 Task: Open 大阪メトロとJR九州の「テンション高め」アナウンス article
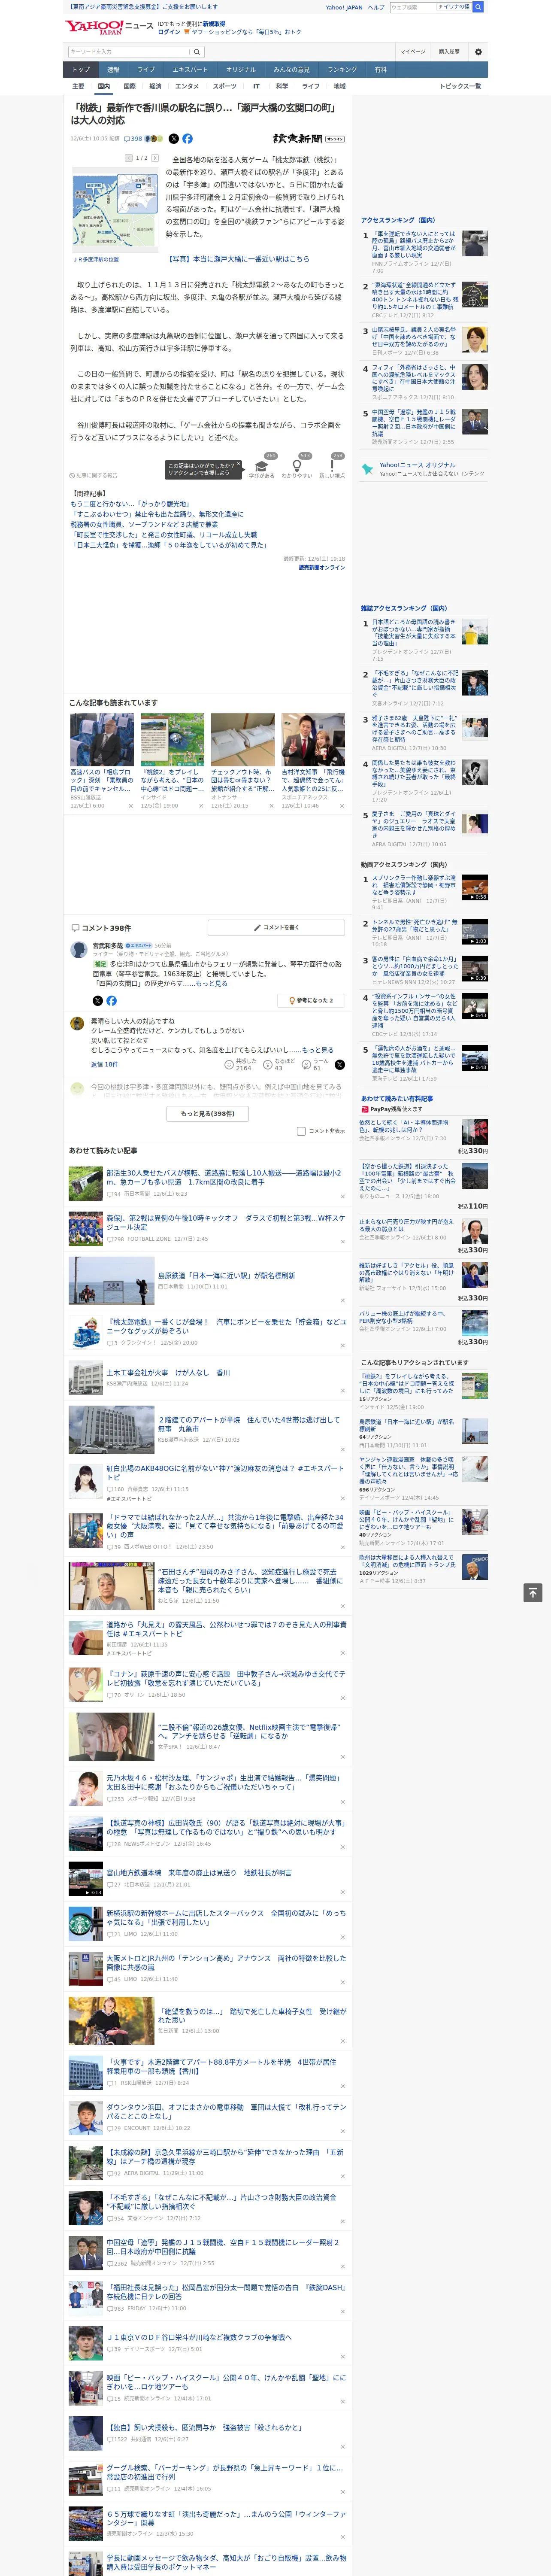(226, 1962)
